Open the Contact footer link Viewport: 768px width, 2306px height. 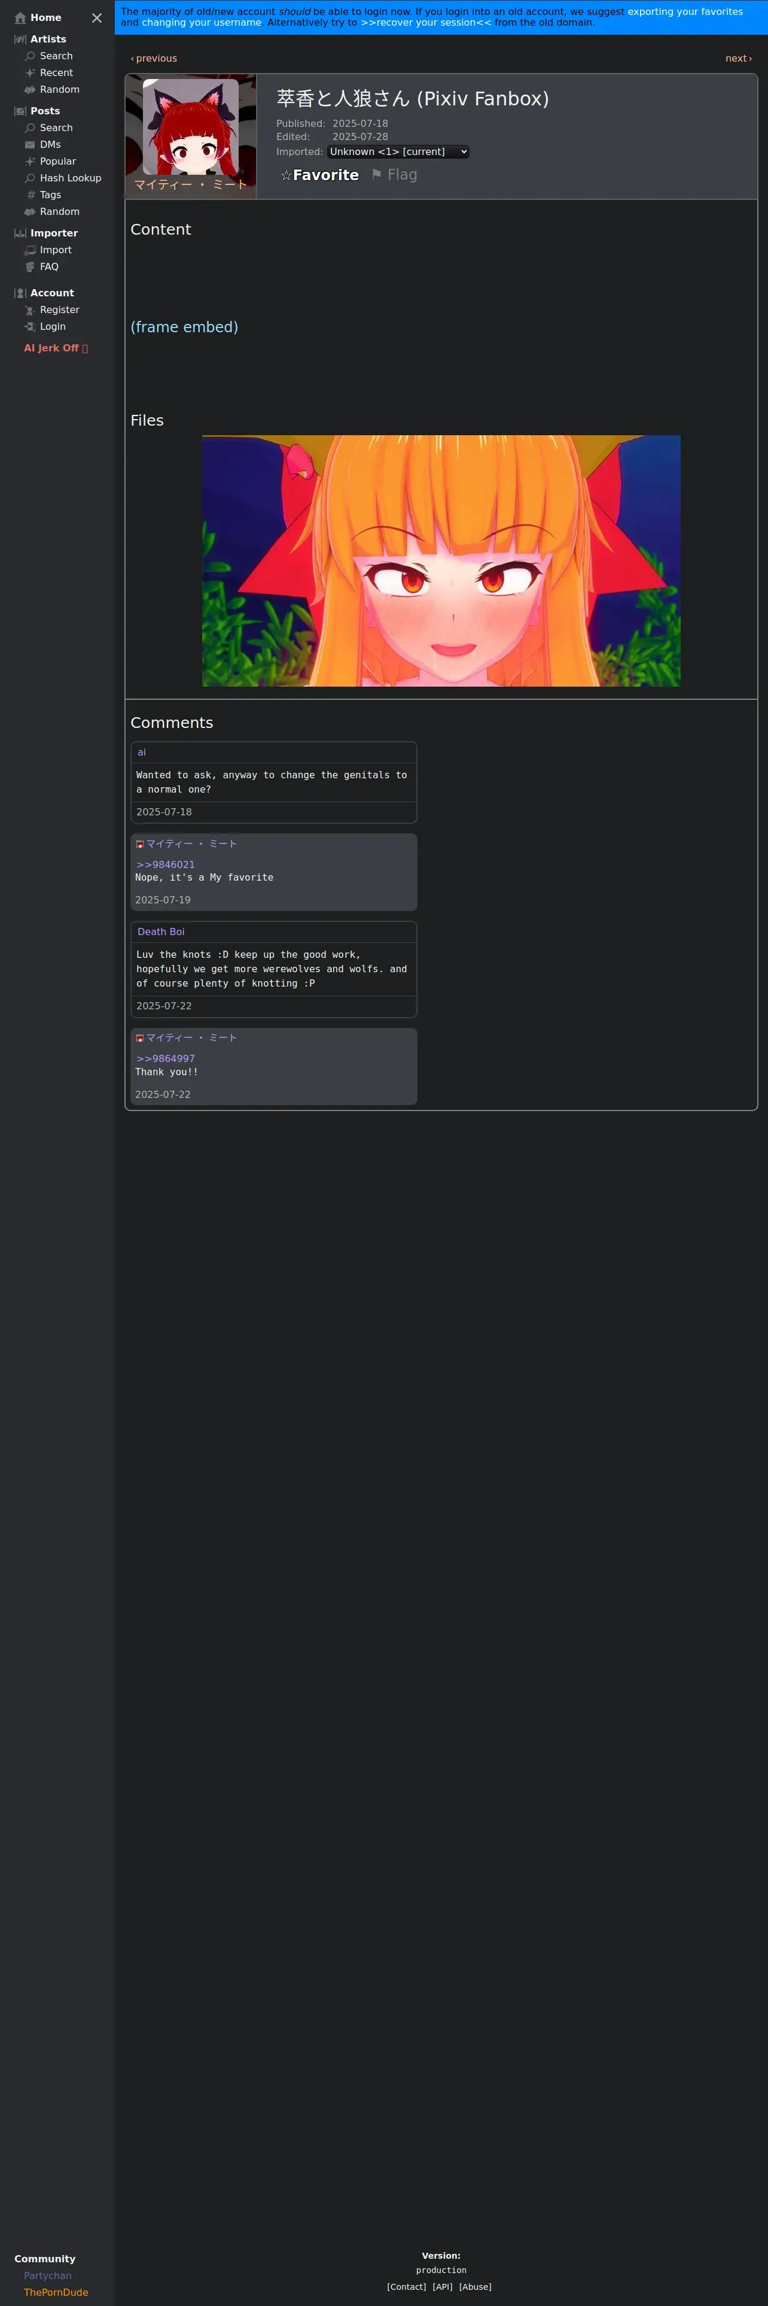(407, 2286)
